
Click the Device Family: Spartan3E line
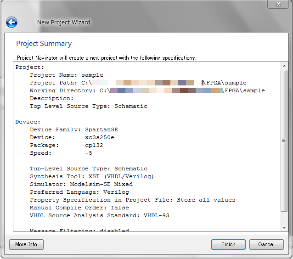point(74,129)
